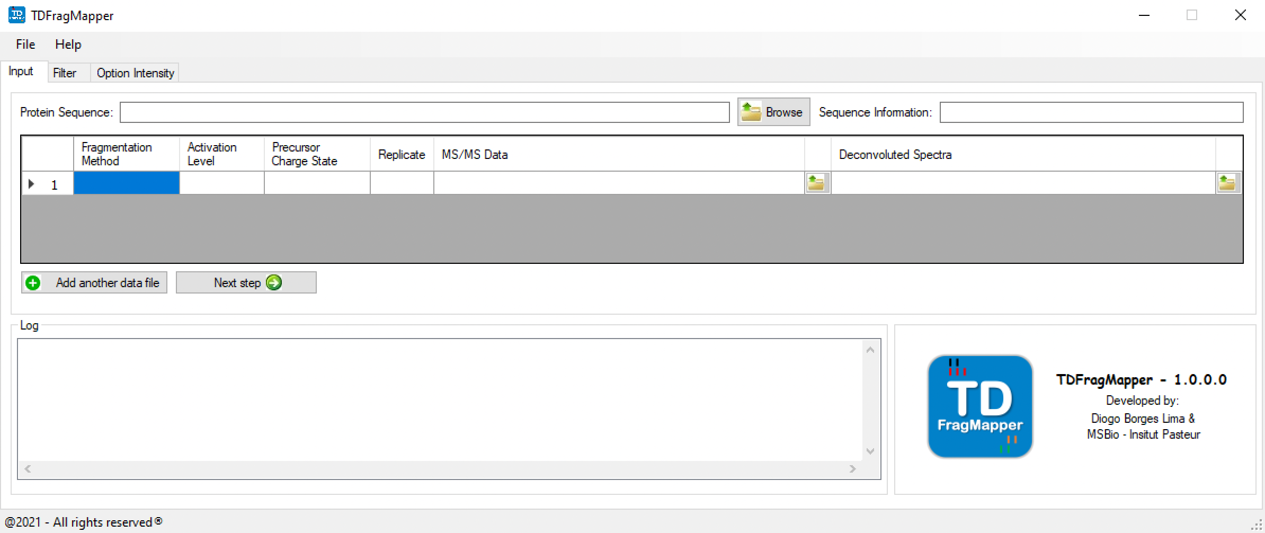Select the Precursor Charge State cell
1265x533 pixels.
[317, 183]
